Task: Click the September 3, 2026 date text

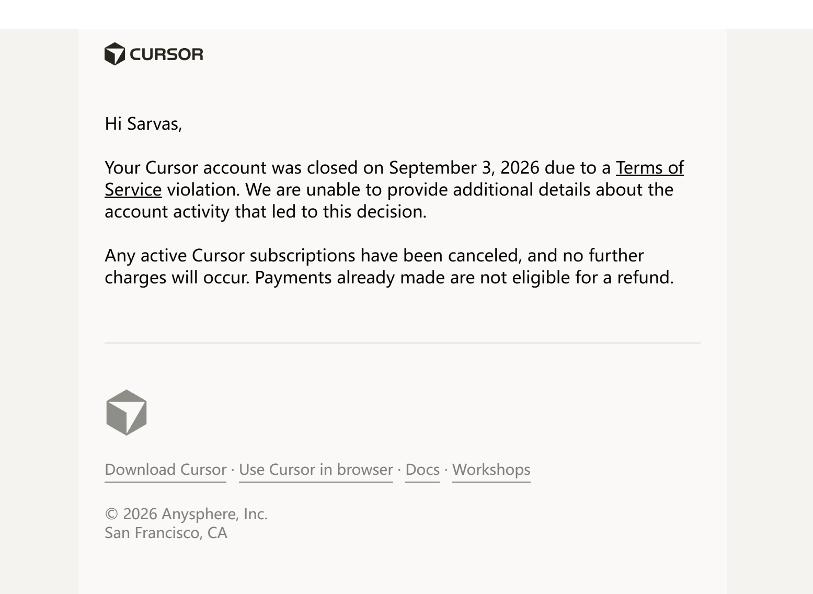Action: click(x=464, y=167)
